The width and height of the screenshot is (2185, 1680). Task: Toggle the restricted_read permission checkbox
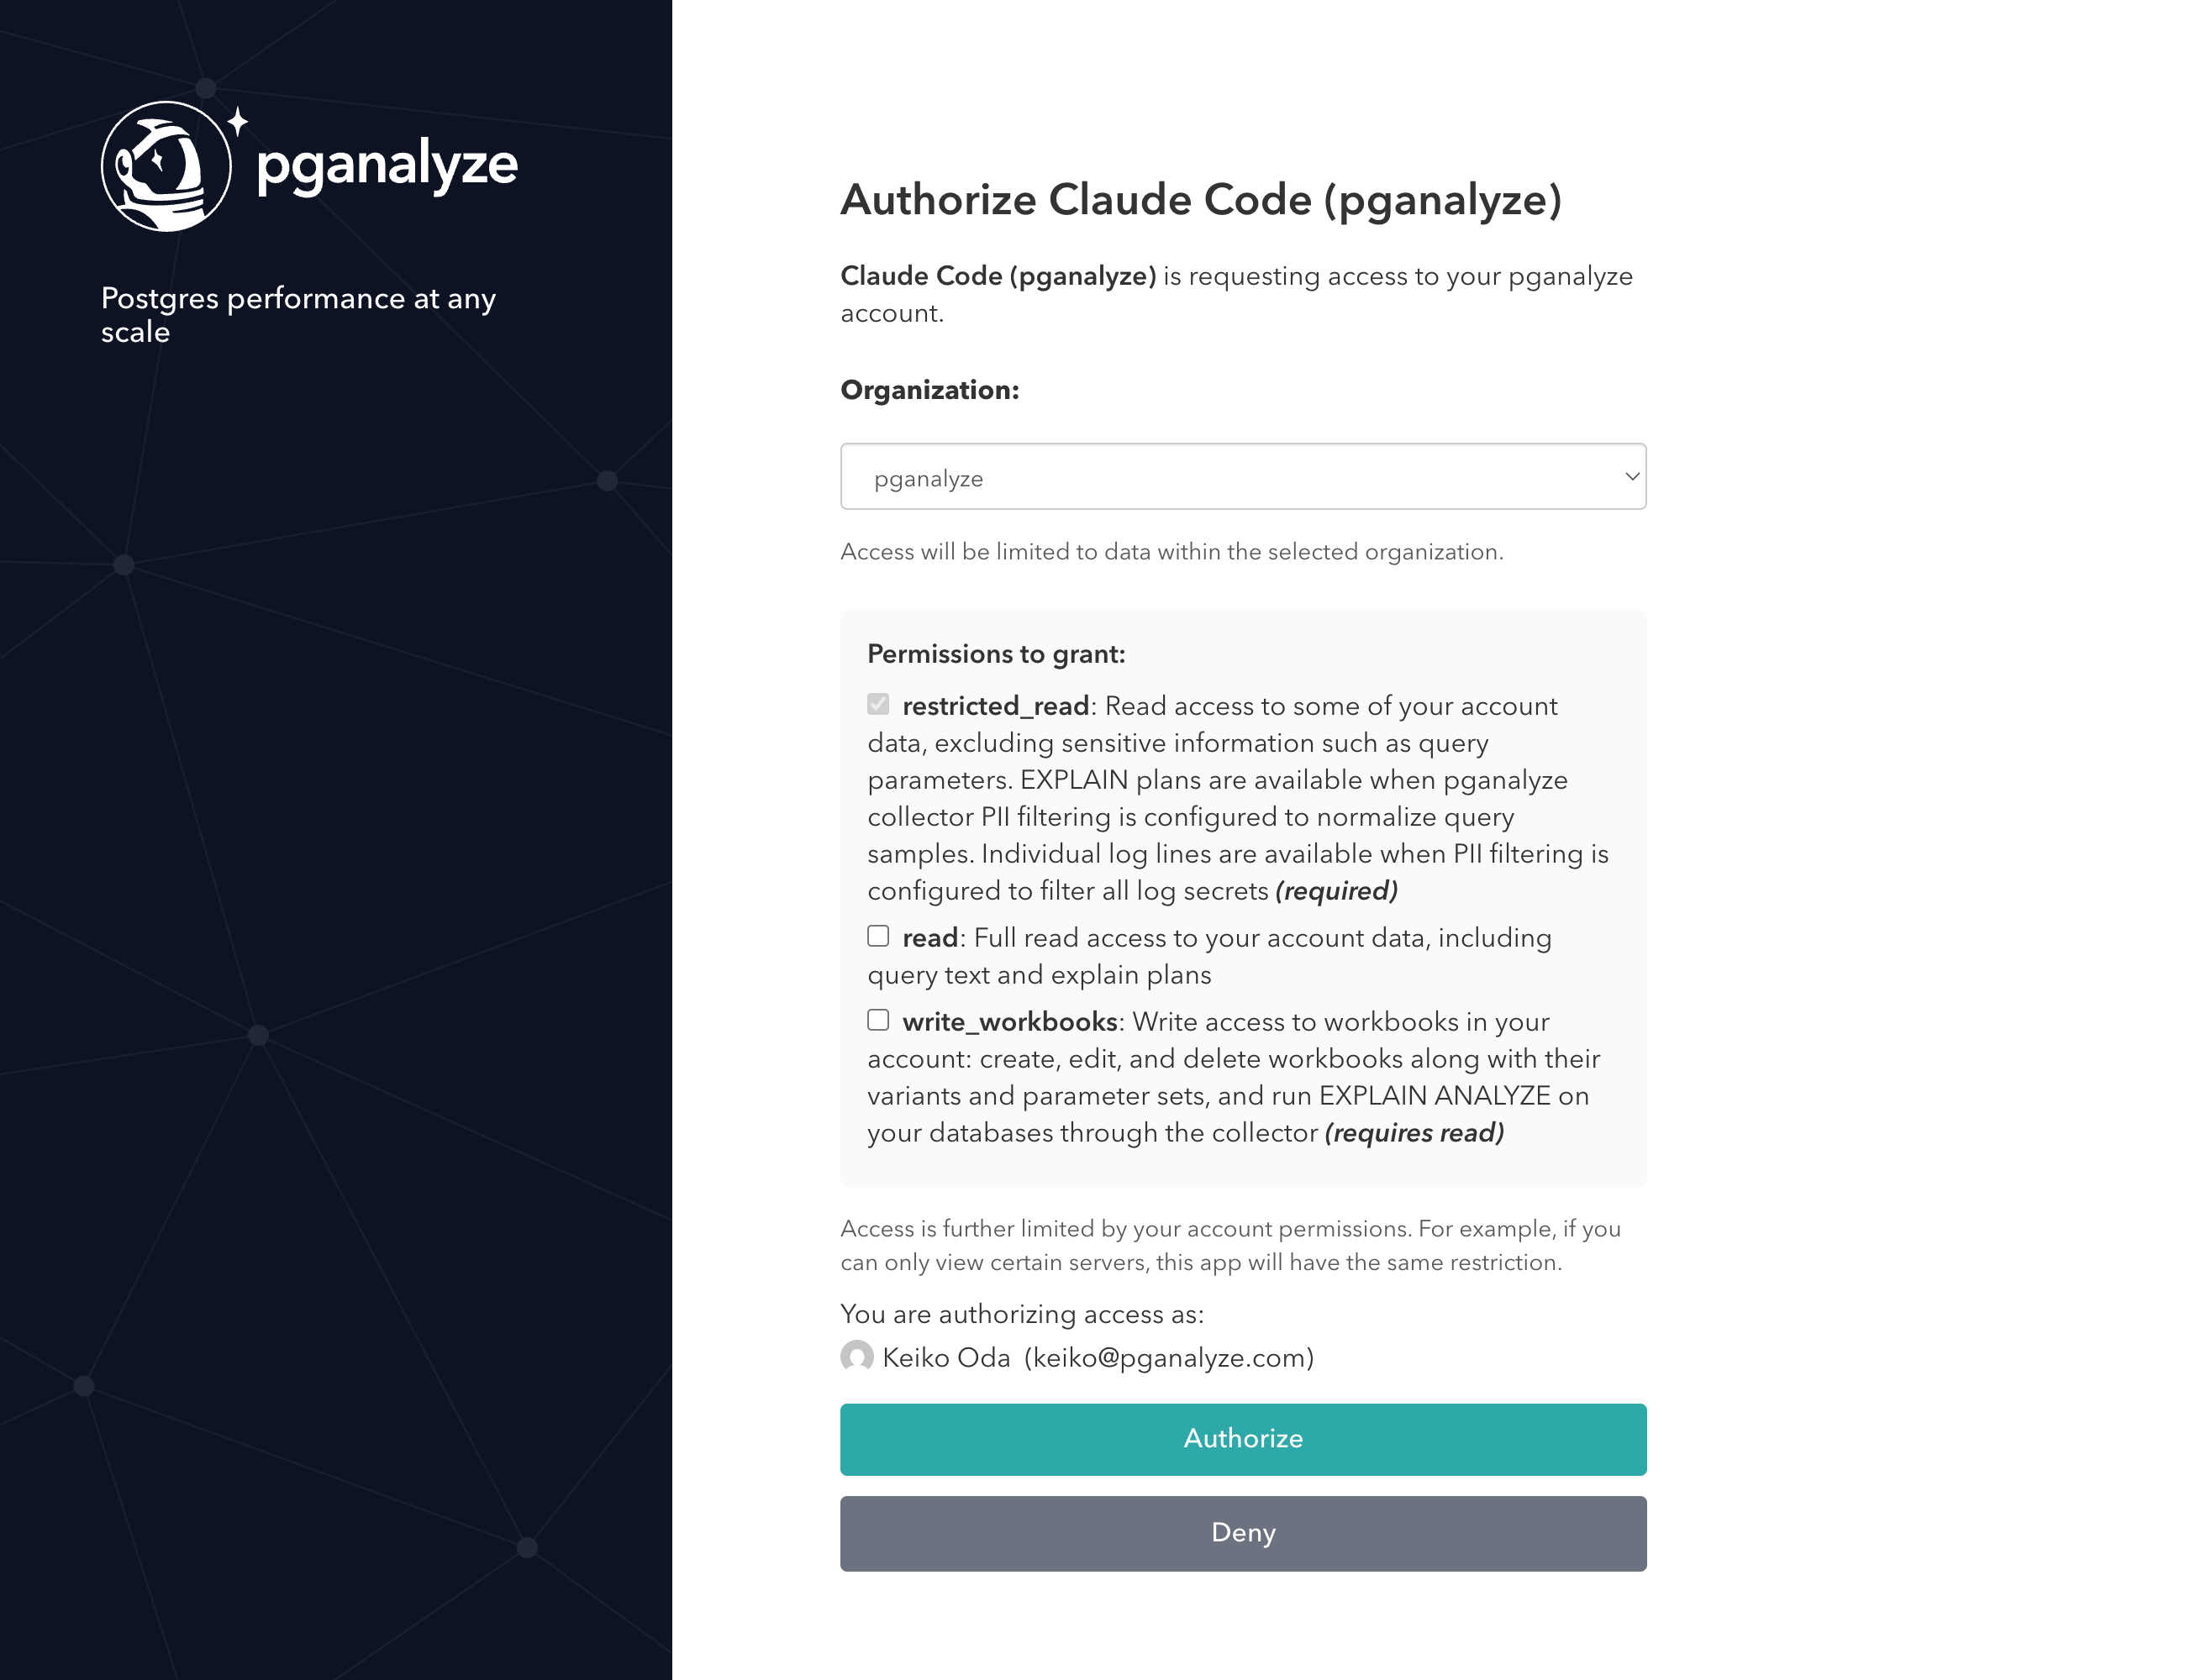(877, 704)
